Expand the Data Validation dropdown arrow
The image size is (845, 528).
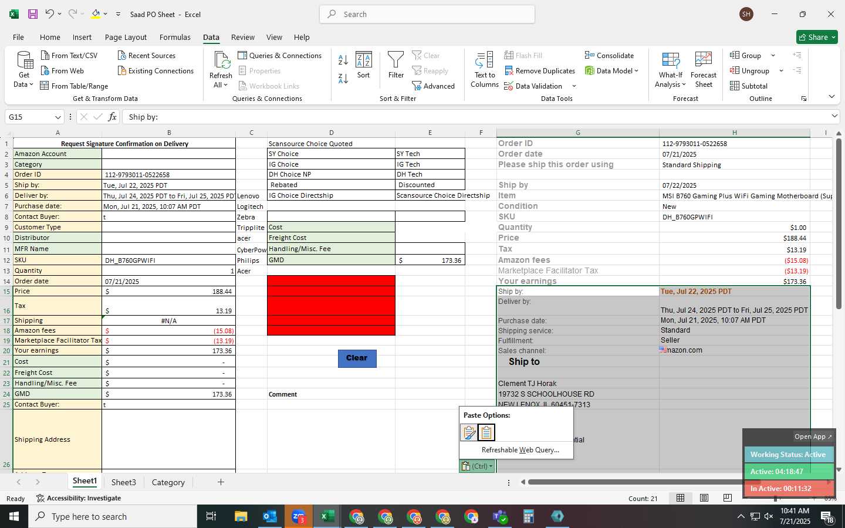click(x=574, y=86)
